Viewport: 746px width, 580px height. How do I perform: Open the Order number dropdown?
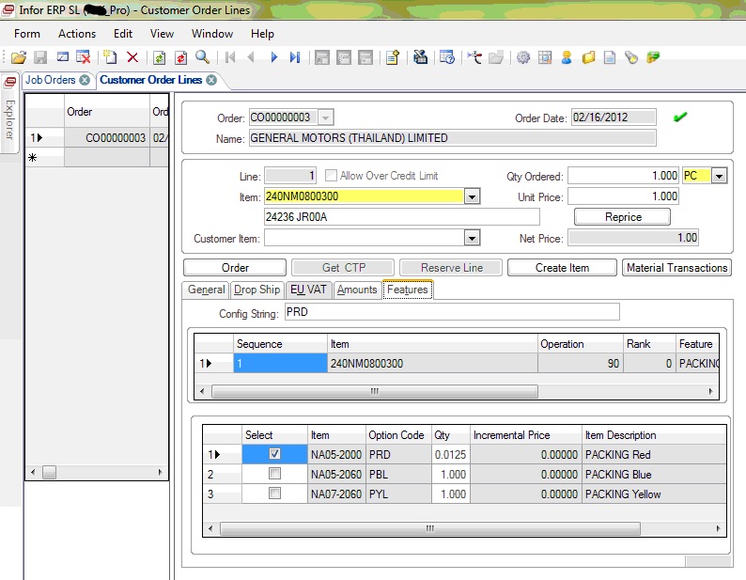pyautogui.click(x=325, y=118)
